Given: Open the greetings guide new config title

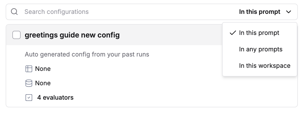Looking at the screenshot, I should coord(72,35).
